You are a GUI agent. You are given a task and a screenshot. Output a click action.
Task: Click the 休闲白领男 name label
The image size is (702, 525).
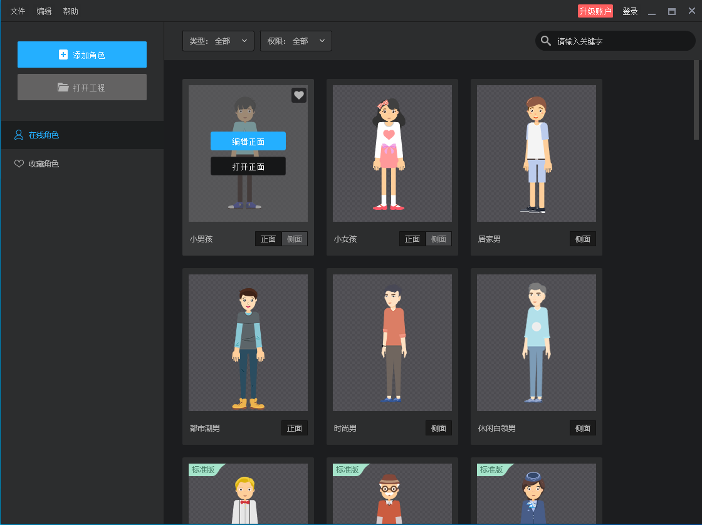coord(497,429)
